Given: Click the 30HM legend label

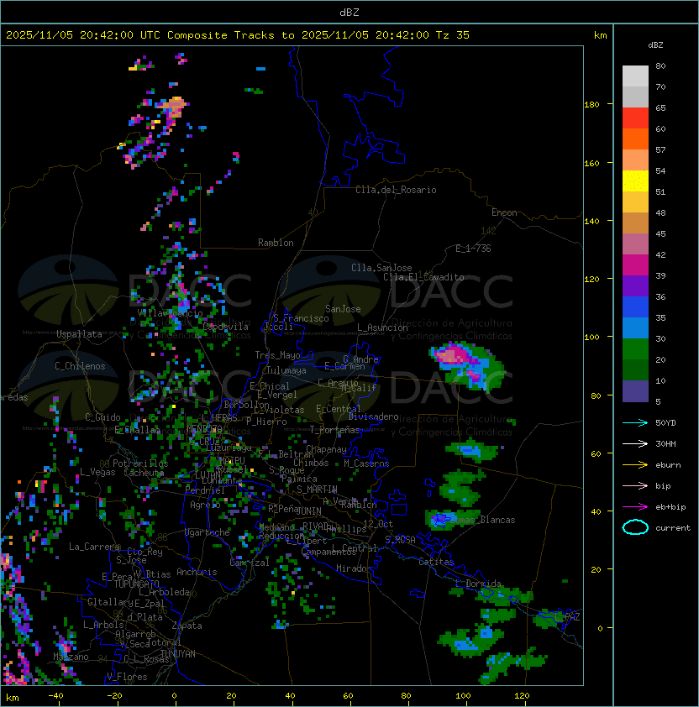Looking at the screenshot, I should (x=665, y=443).
